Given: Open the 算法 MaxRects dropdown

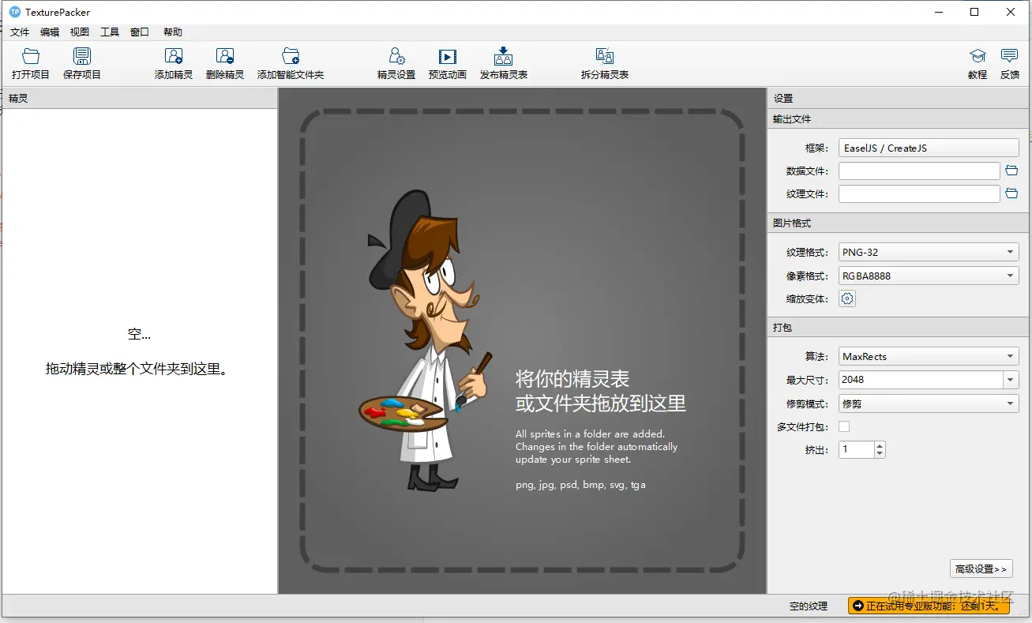Looking at the screenshot, I should click(x=929, y=357).
